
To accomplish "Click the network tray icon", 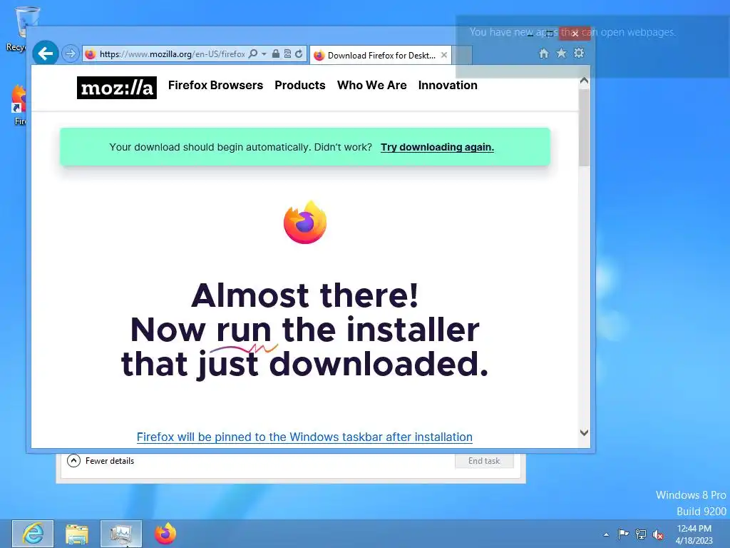I will 641,534.
